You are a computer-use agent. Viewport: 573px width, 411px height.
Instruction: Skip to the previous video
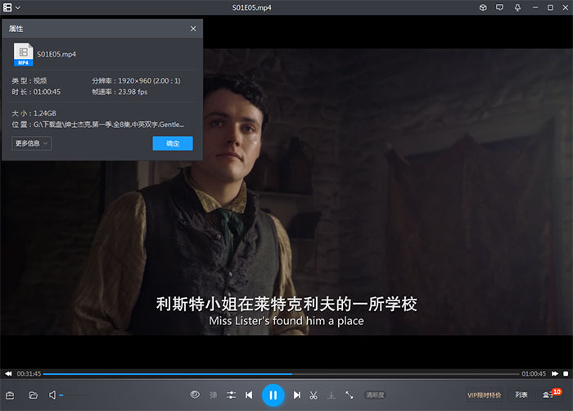(x=249, y=395)
